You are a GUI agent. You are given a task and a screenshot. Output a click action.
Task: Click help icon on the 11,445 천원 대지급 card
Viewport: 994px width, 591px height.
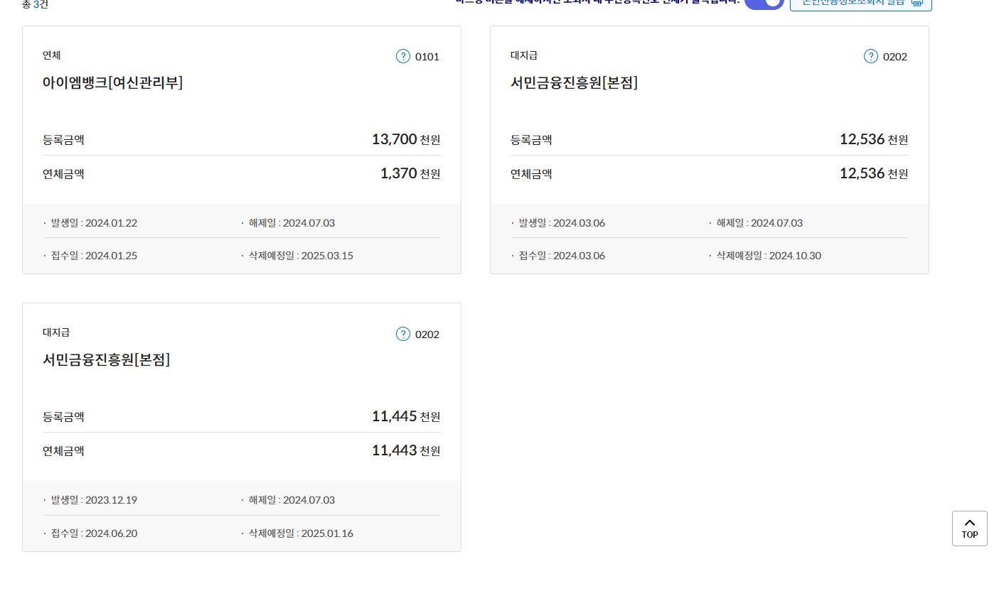[x=402, y=334]
